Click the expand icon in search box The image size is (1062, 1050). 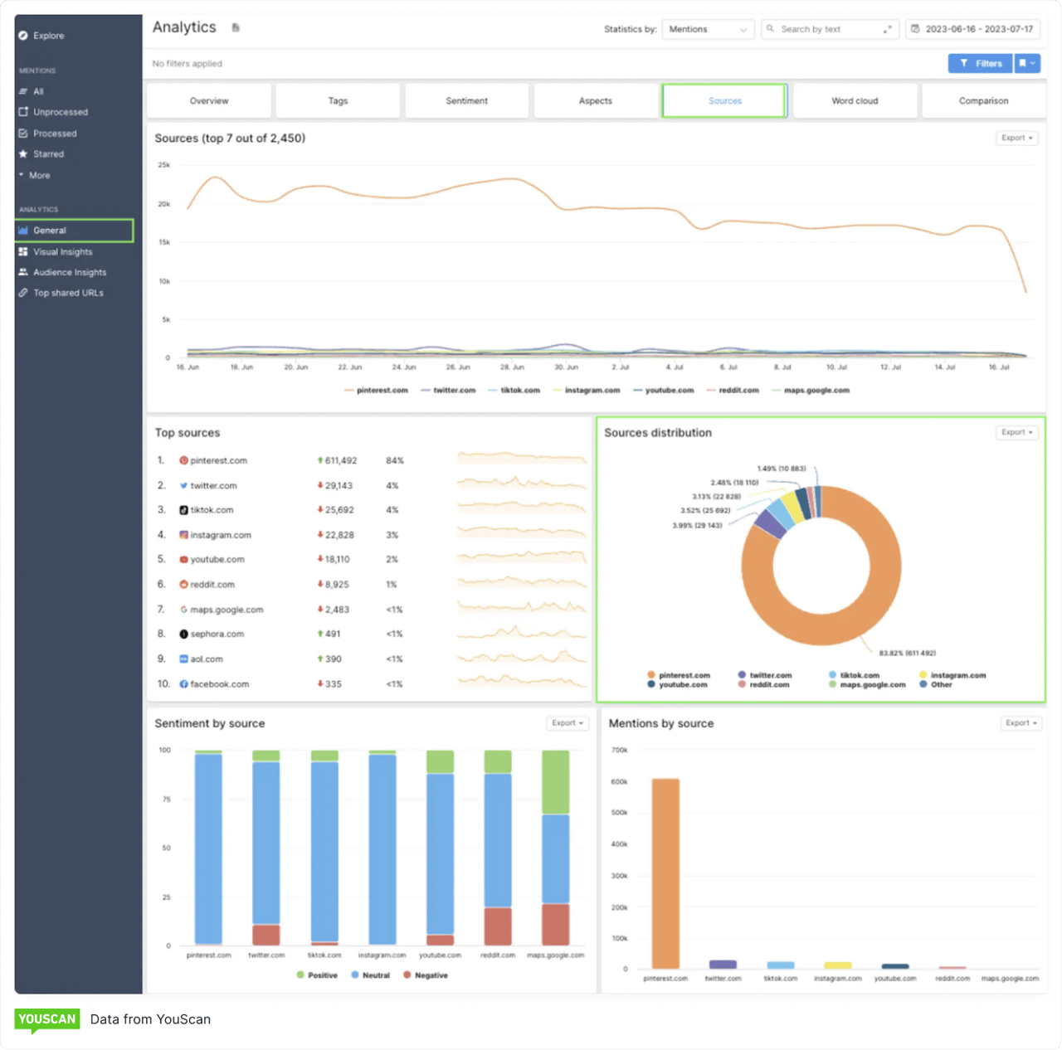coord(887,29)
